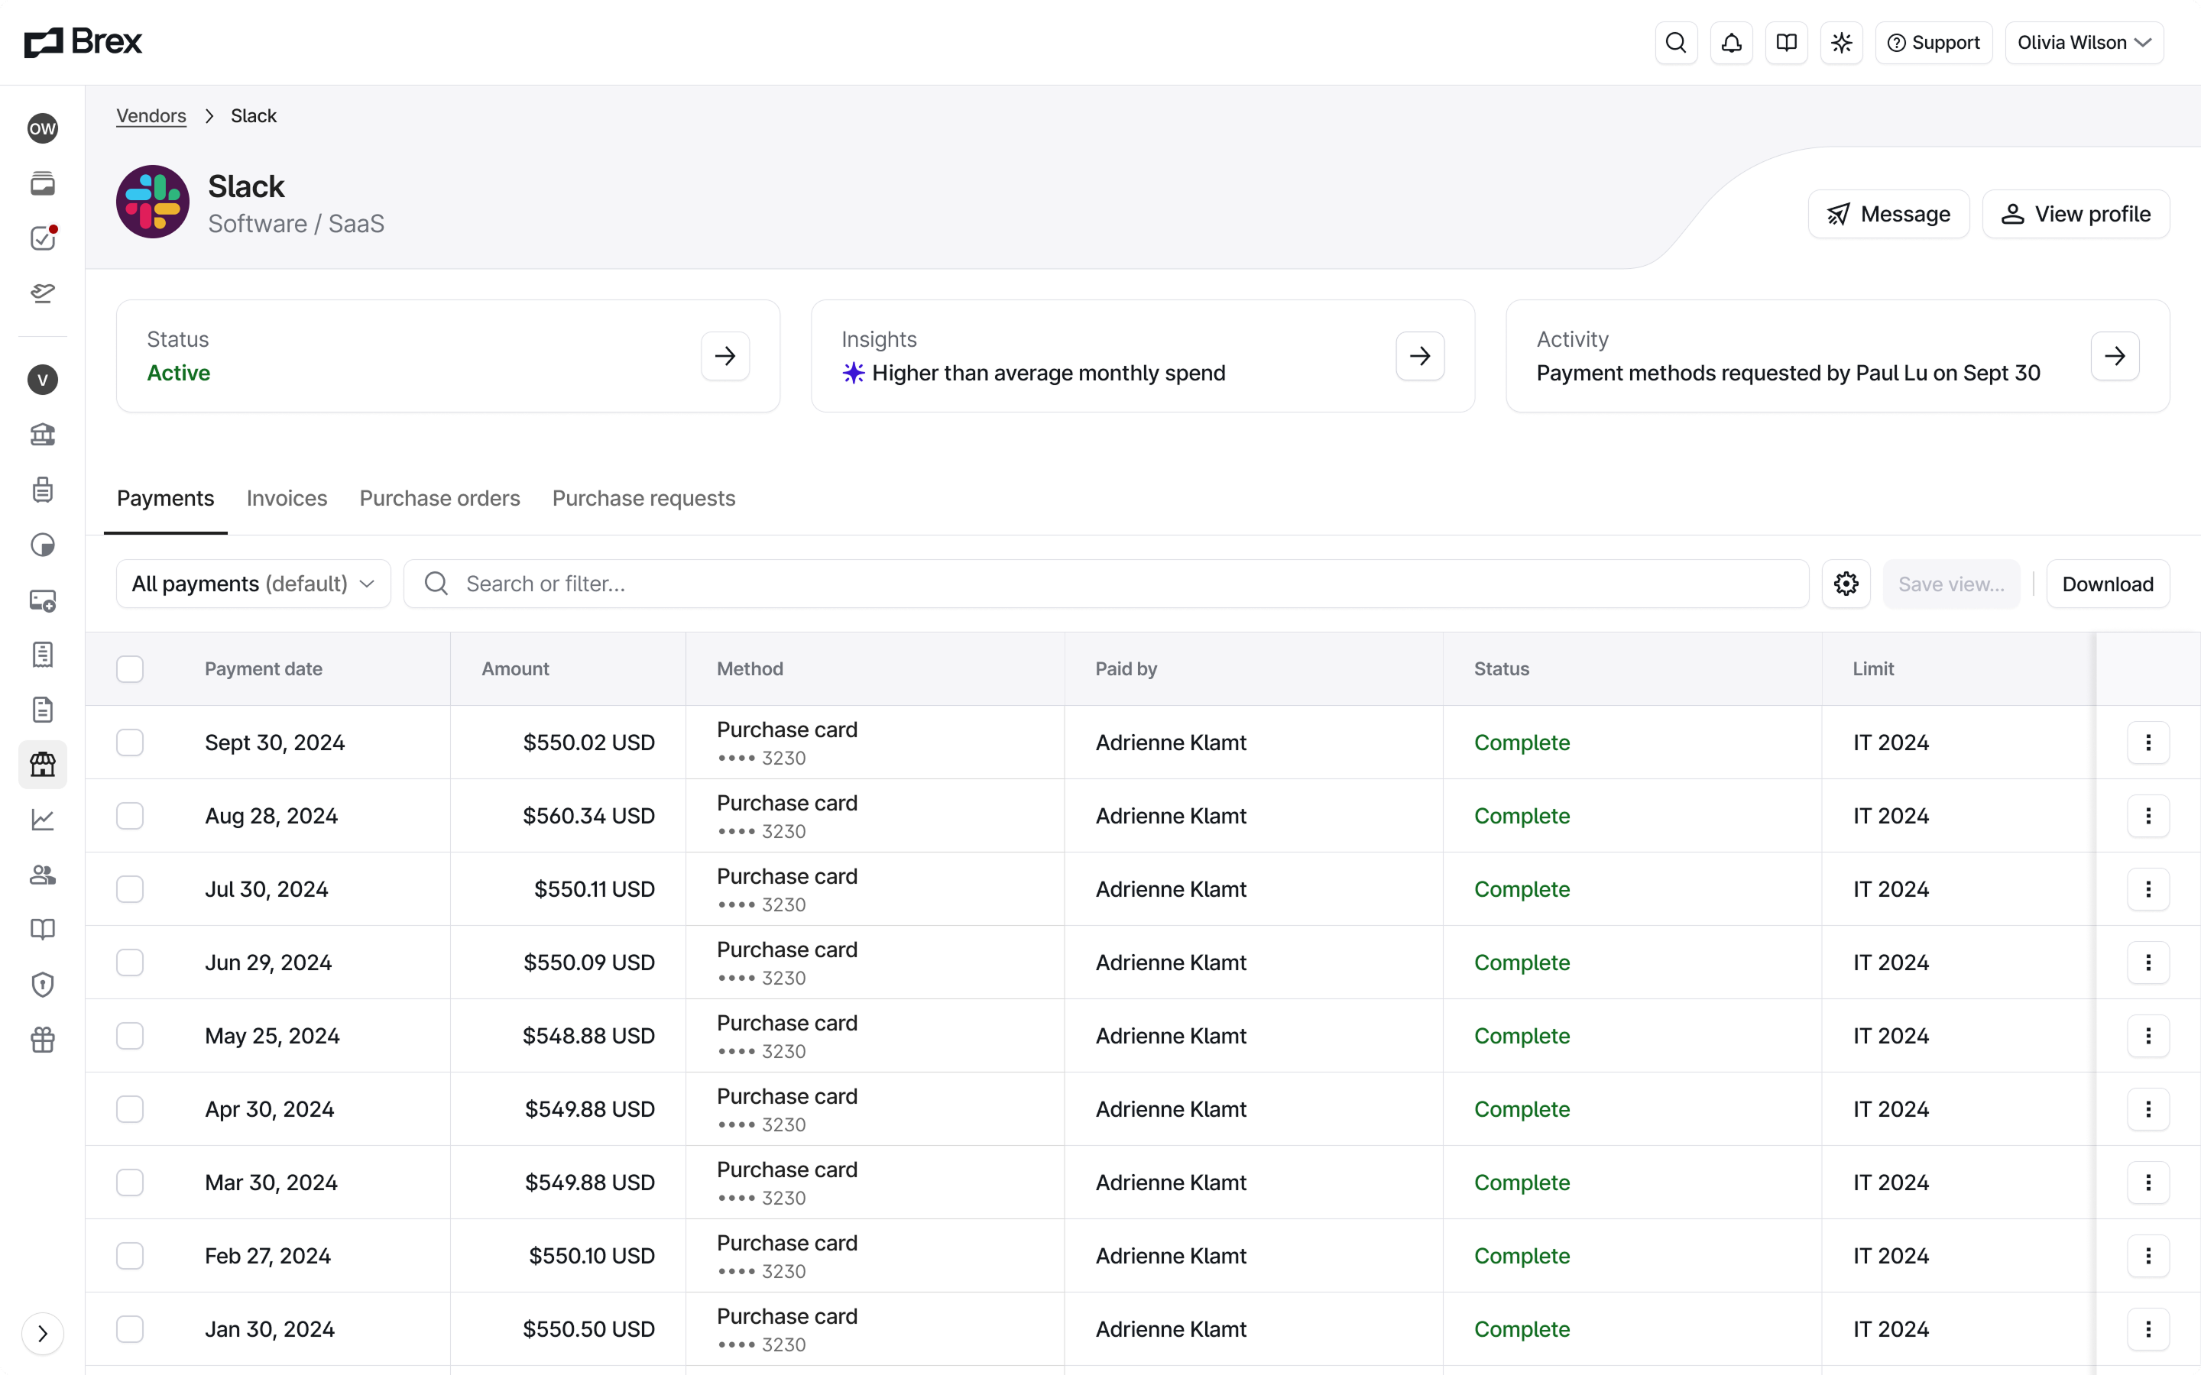Click the Slack vendor logo
The height and width of the screenshot is (1375, 2201).
click(153, 202)
